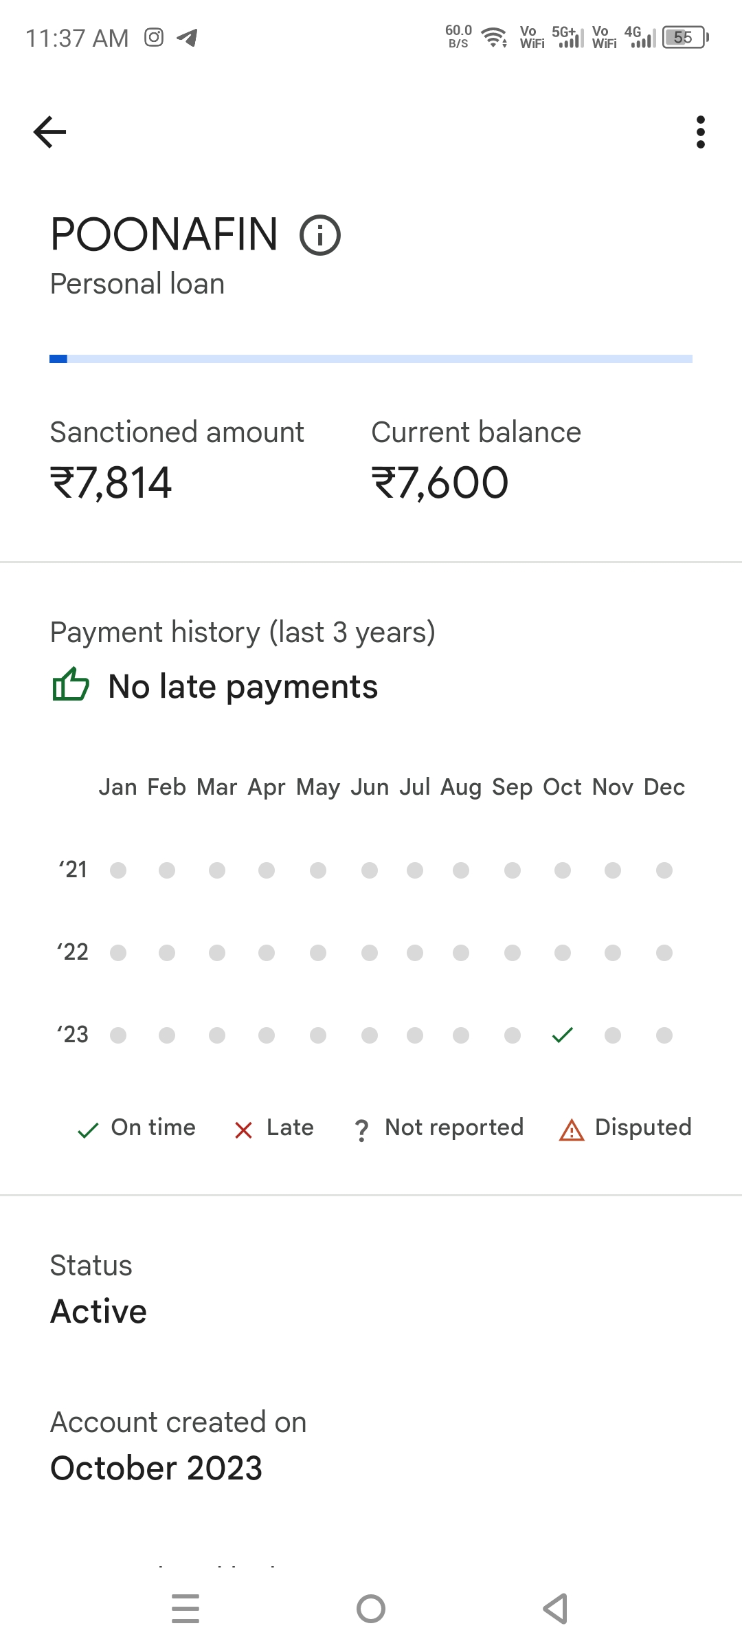This screenshot has width=742, height=1650.
Task: Tap the Current balance ₹7,600 value
Action: [440, 483]
